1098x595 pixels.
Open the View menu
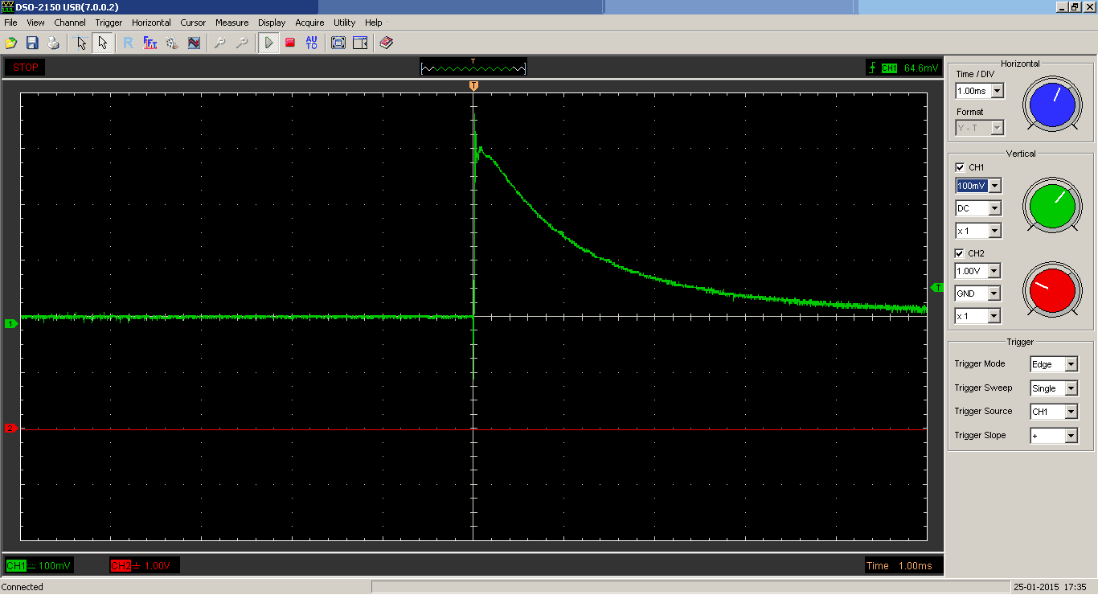click(35, 23)
